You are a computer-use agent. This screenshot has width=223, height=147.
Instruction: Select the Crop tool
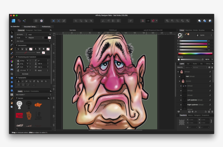point(12,74)
